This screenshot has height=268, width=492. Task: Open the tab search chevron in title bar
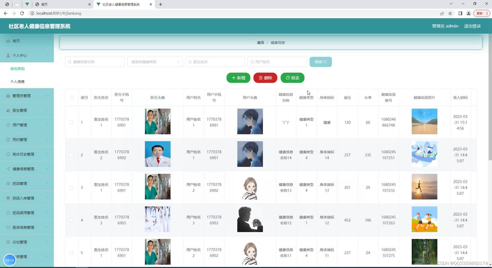pos(451,4)
